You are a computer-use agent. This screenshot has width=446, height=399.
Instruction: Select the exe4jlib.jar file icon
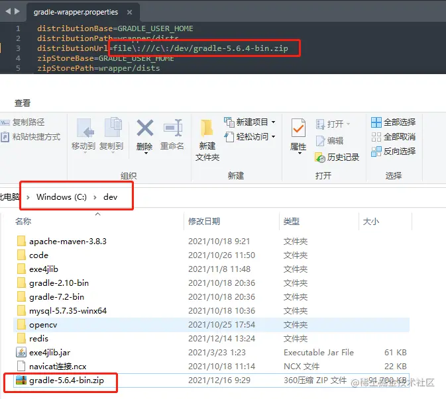click(21, 353)
